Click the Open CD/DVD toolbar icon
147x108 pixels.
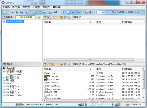coord(16,12)
